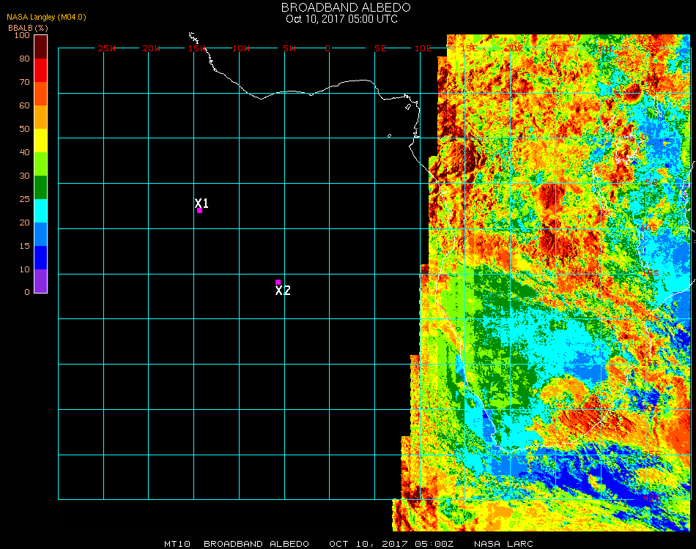The width and height of the screenshot is (696, 549).
Task: Click the 'NASA Langley (M04.0)' label
Action: pos(46,18)
